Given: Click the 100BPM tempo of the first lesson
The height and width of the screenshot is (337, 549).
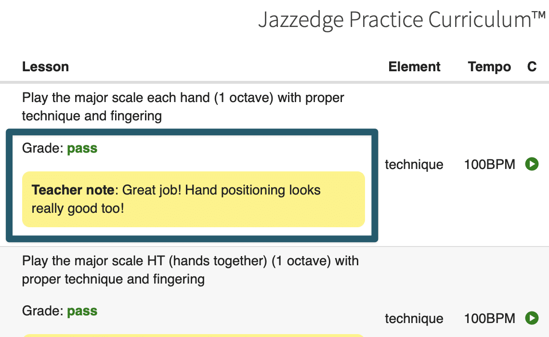Looking at the screenshot, I should pos(489,164).
